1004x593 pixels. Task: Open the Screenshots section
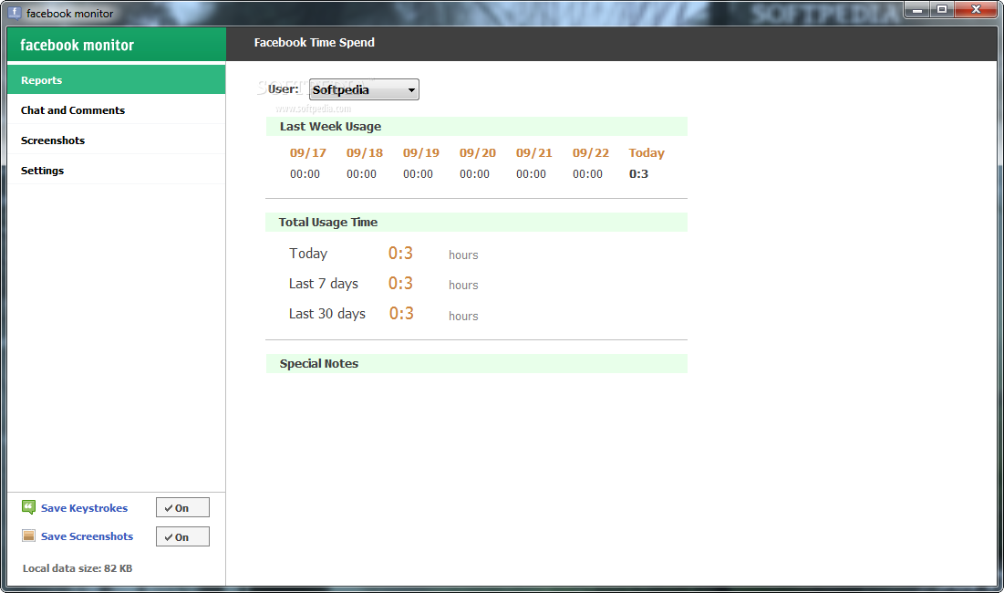(117, 140)
